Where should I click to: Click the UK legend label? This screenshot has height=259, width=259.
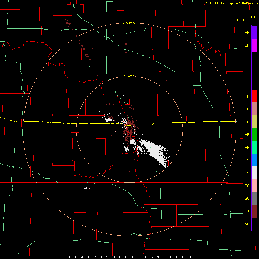click(247, 45)
